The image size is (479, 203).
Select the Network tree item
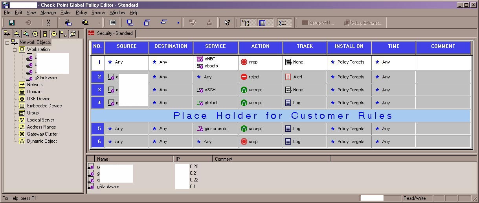[x=35, y=85]
